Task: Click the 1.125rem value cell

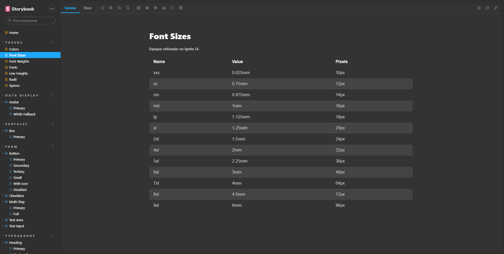Action: pyautogui.click(x=241, y=117)
